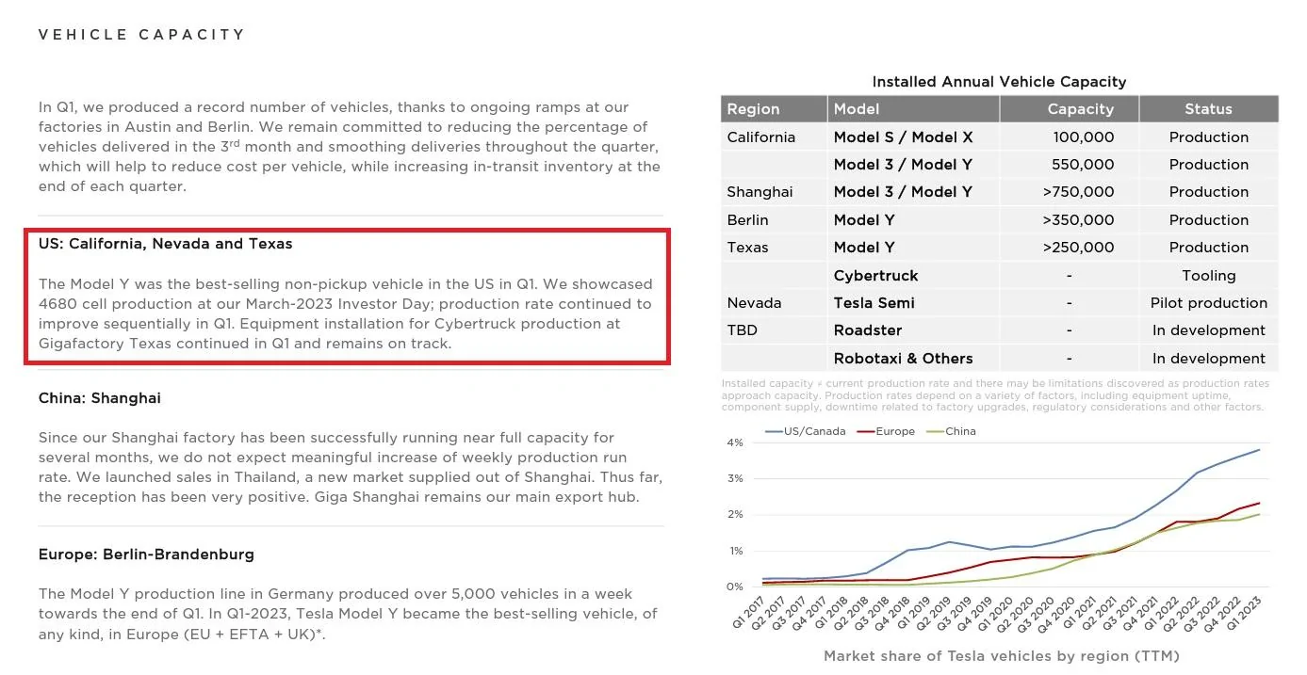Click the 4% axis label

coord(735,442)
